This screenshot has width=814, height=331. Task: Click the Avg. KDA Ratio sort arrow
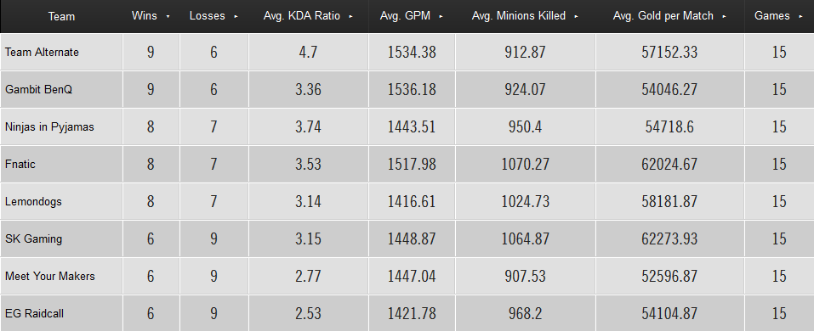pyautogui.click(x=351, y=17)
